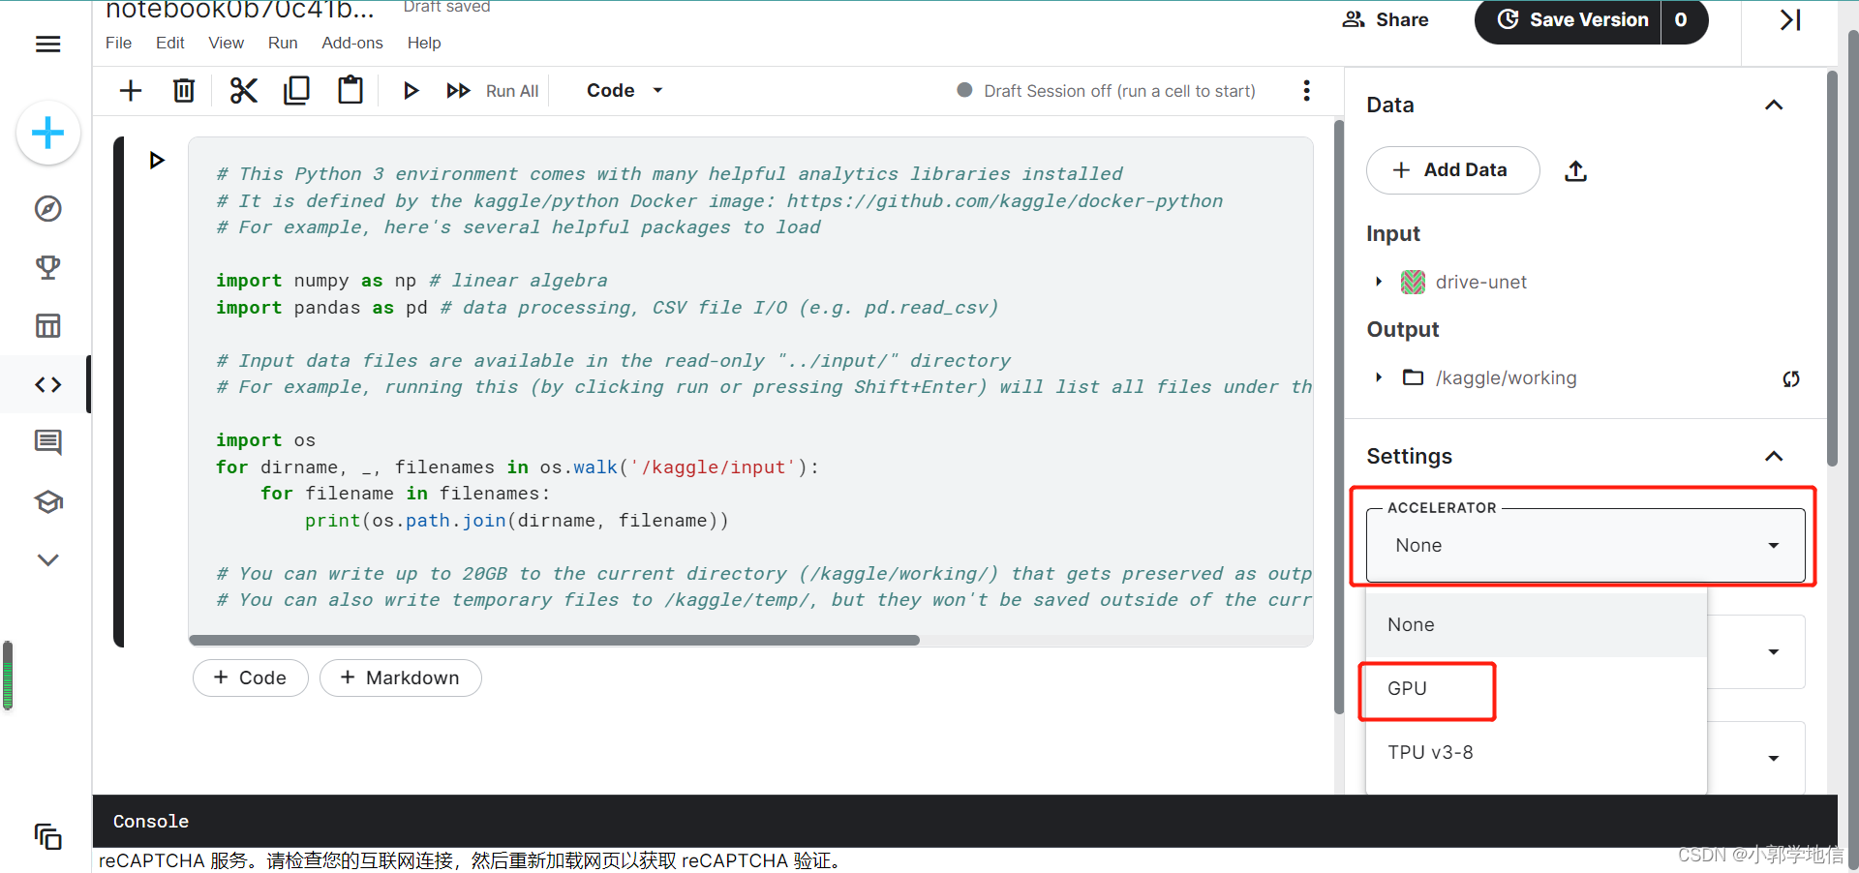
Task: Click the right sidebar scrollbar
Action: tap(1832, 268)
